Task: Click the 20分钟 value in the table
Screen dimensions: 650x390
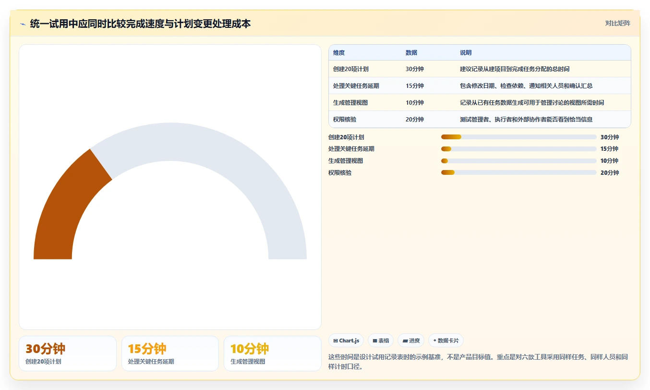Action: pyautogui.click(x=415, y=120)
